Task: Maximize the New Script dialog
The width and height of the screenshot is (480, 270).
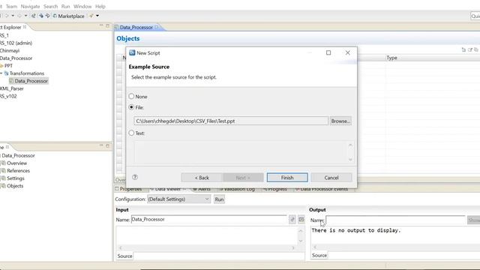Action: coord(328,52)
